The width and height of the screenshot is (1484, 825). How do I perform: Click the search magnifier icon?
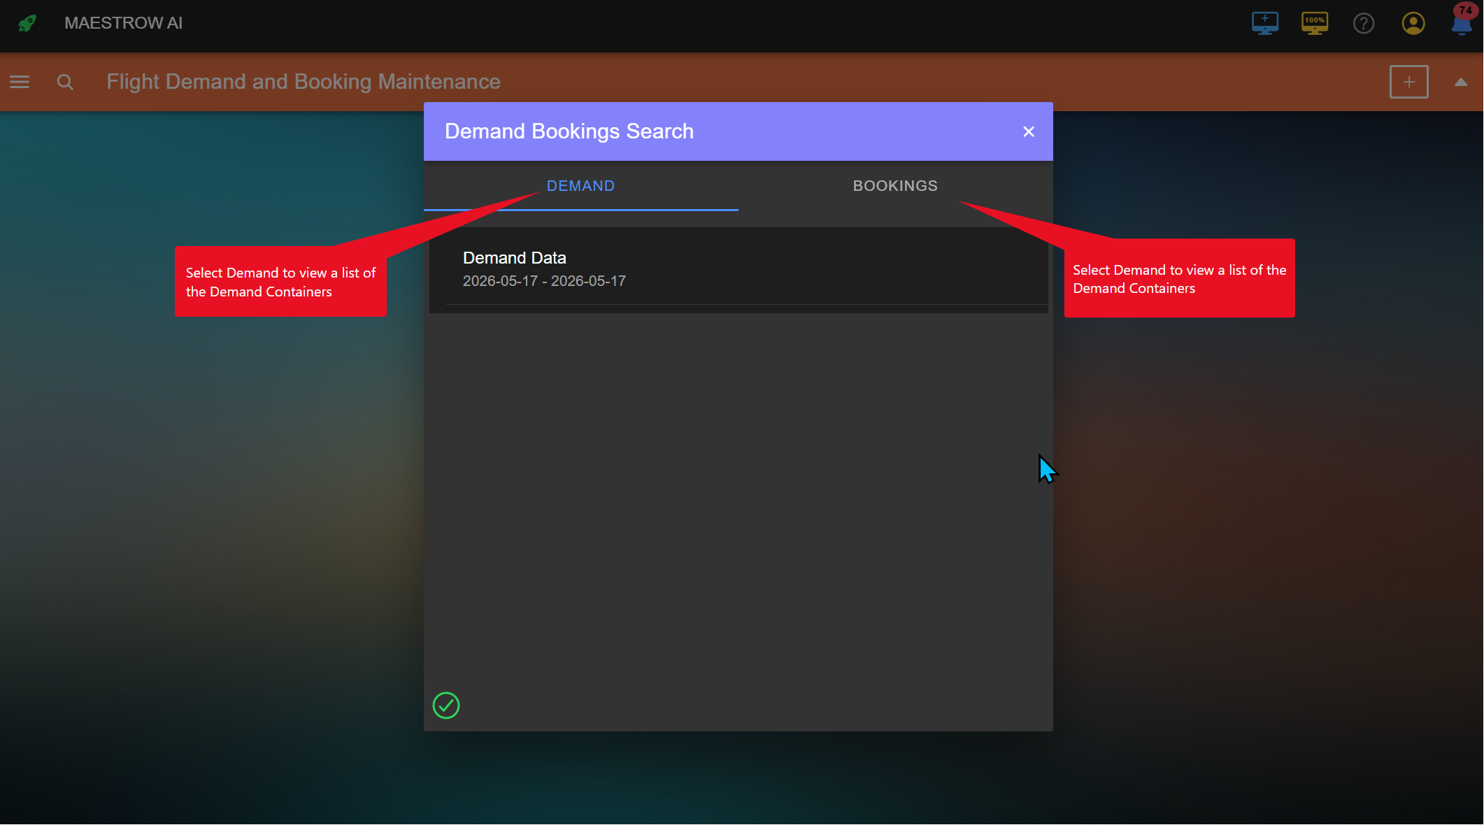pos(65,82)
